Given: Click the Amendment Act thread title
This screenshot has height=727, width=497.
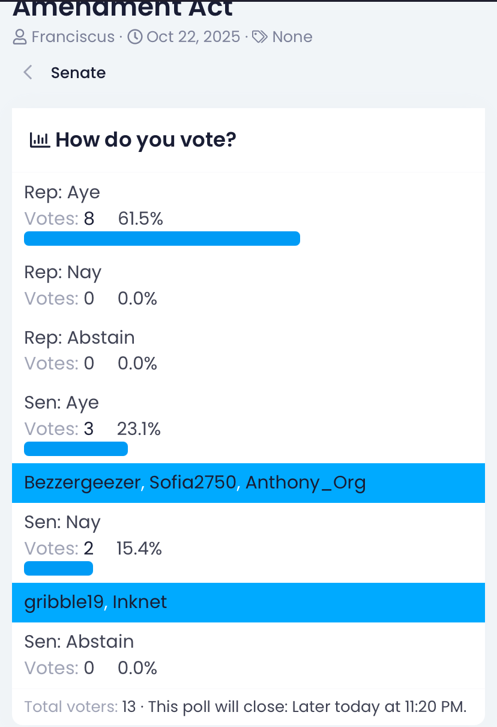Looking at the screenshot, I should coord(122,8).
